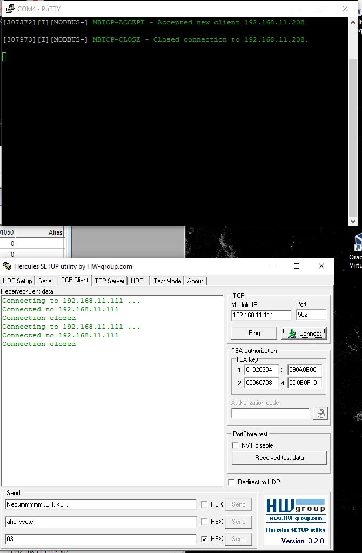Screen dimensions: 362x553
Task: Click the Alias column header
Action: tap(39, 232)
